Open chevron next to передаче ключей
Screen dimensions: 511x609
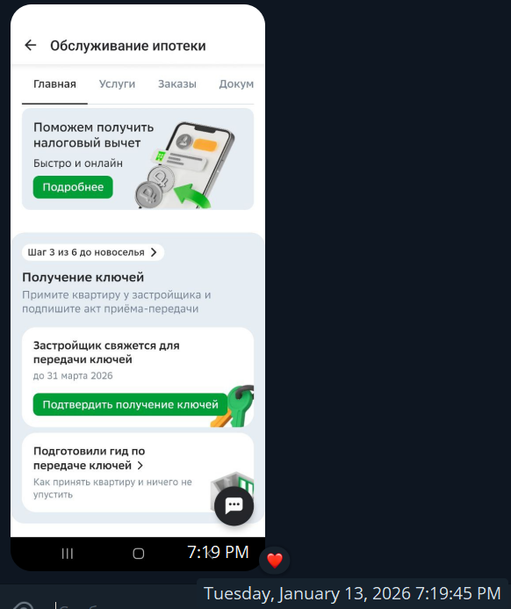140,465
